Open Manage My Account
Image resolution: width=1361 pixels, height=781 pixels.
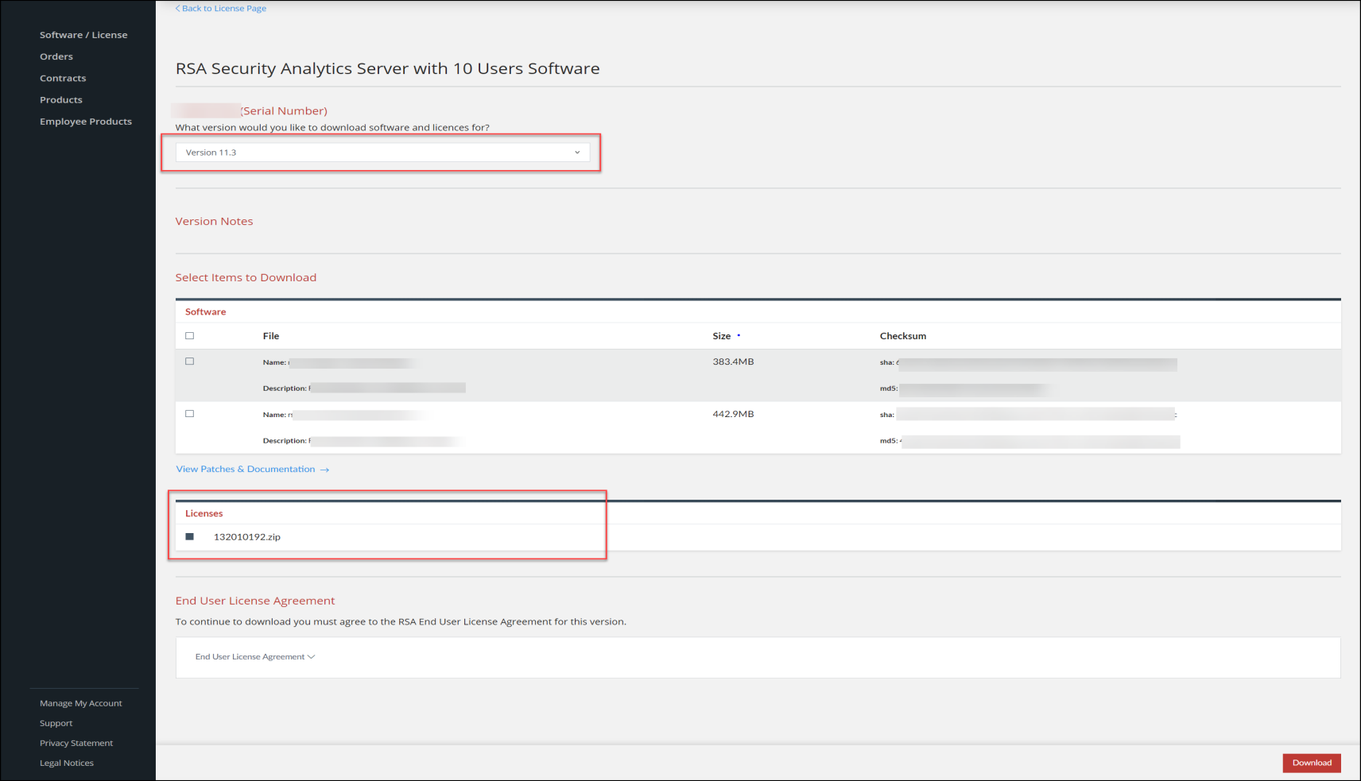click(x=80, y=703)
